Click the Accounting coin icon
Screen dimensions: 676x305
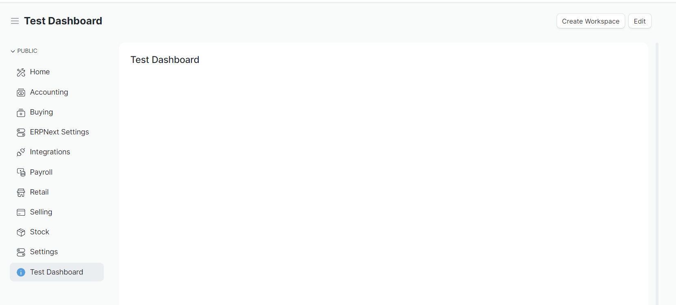click(x=21, y=92)
